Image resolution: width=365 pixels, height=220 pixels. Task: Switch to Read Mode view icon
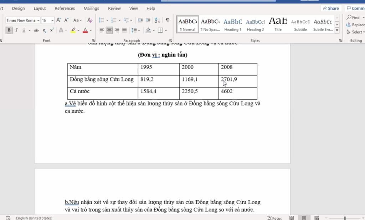292,218
